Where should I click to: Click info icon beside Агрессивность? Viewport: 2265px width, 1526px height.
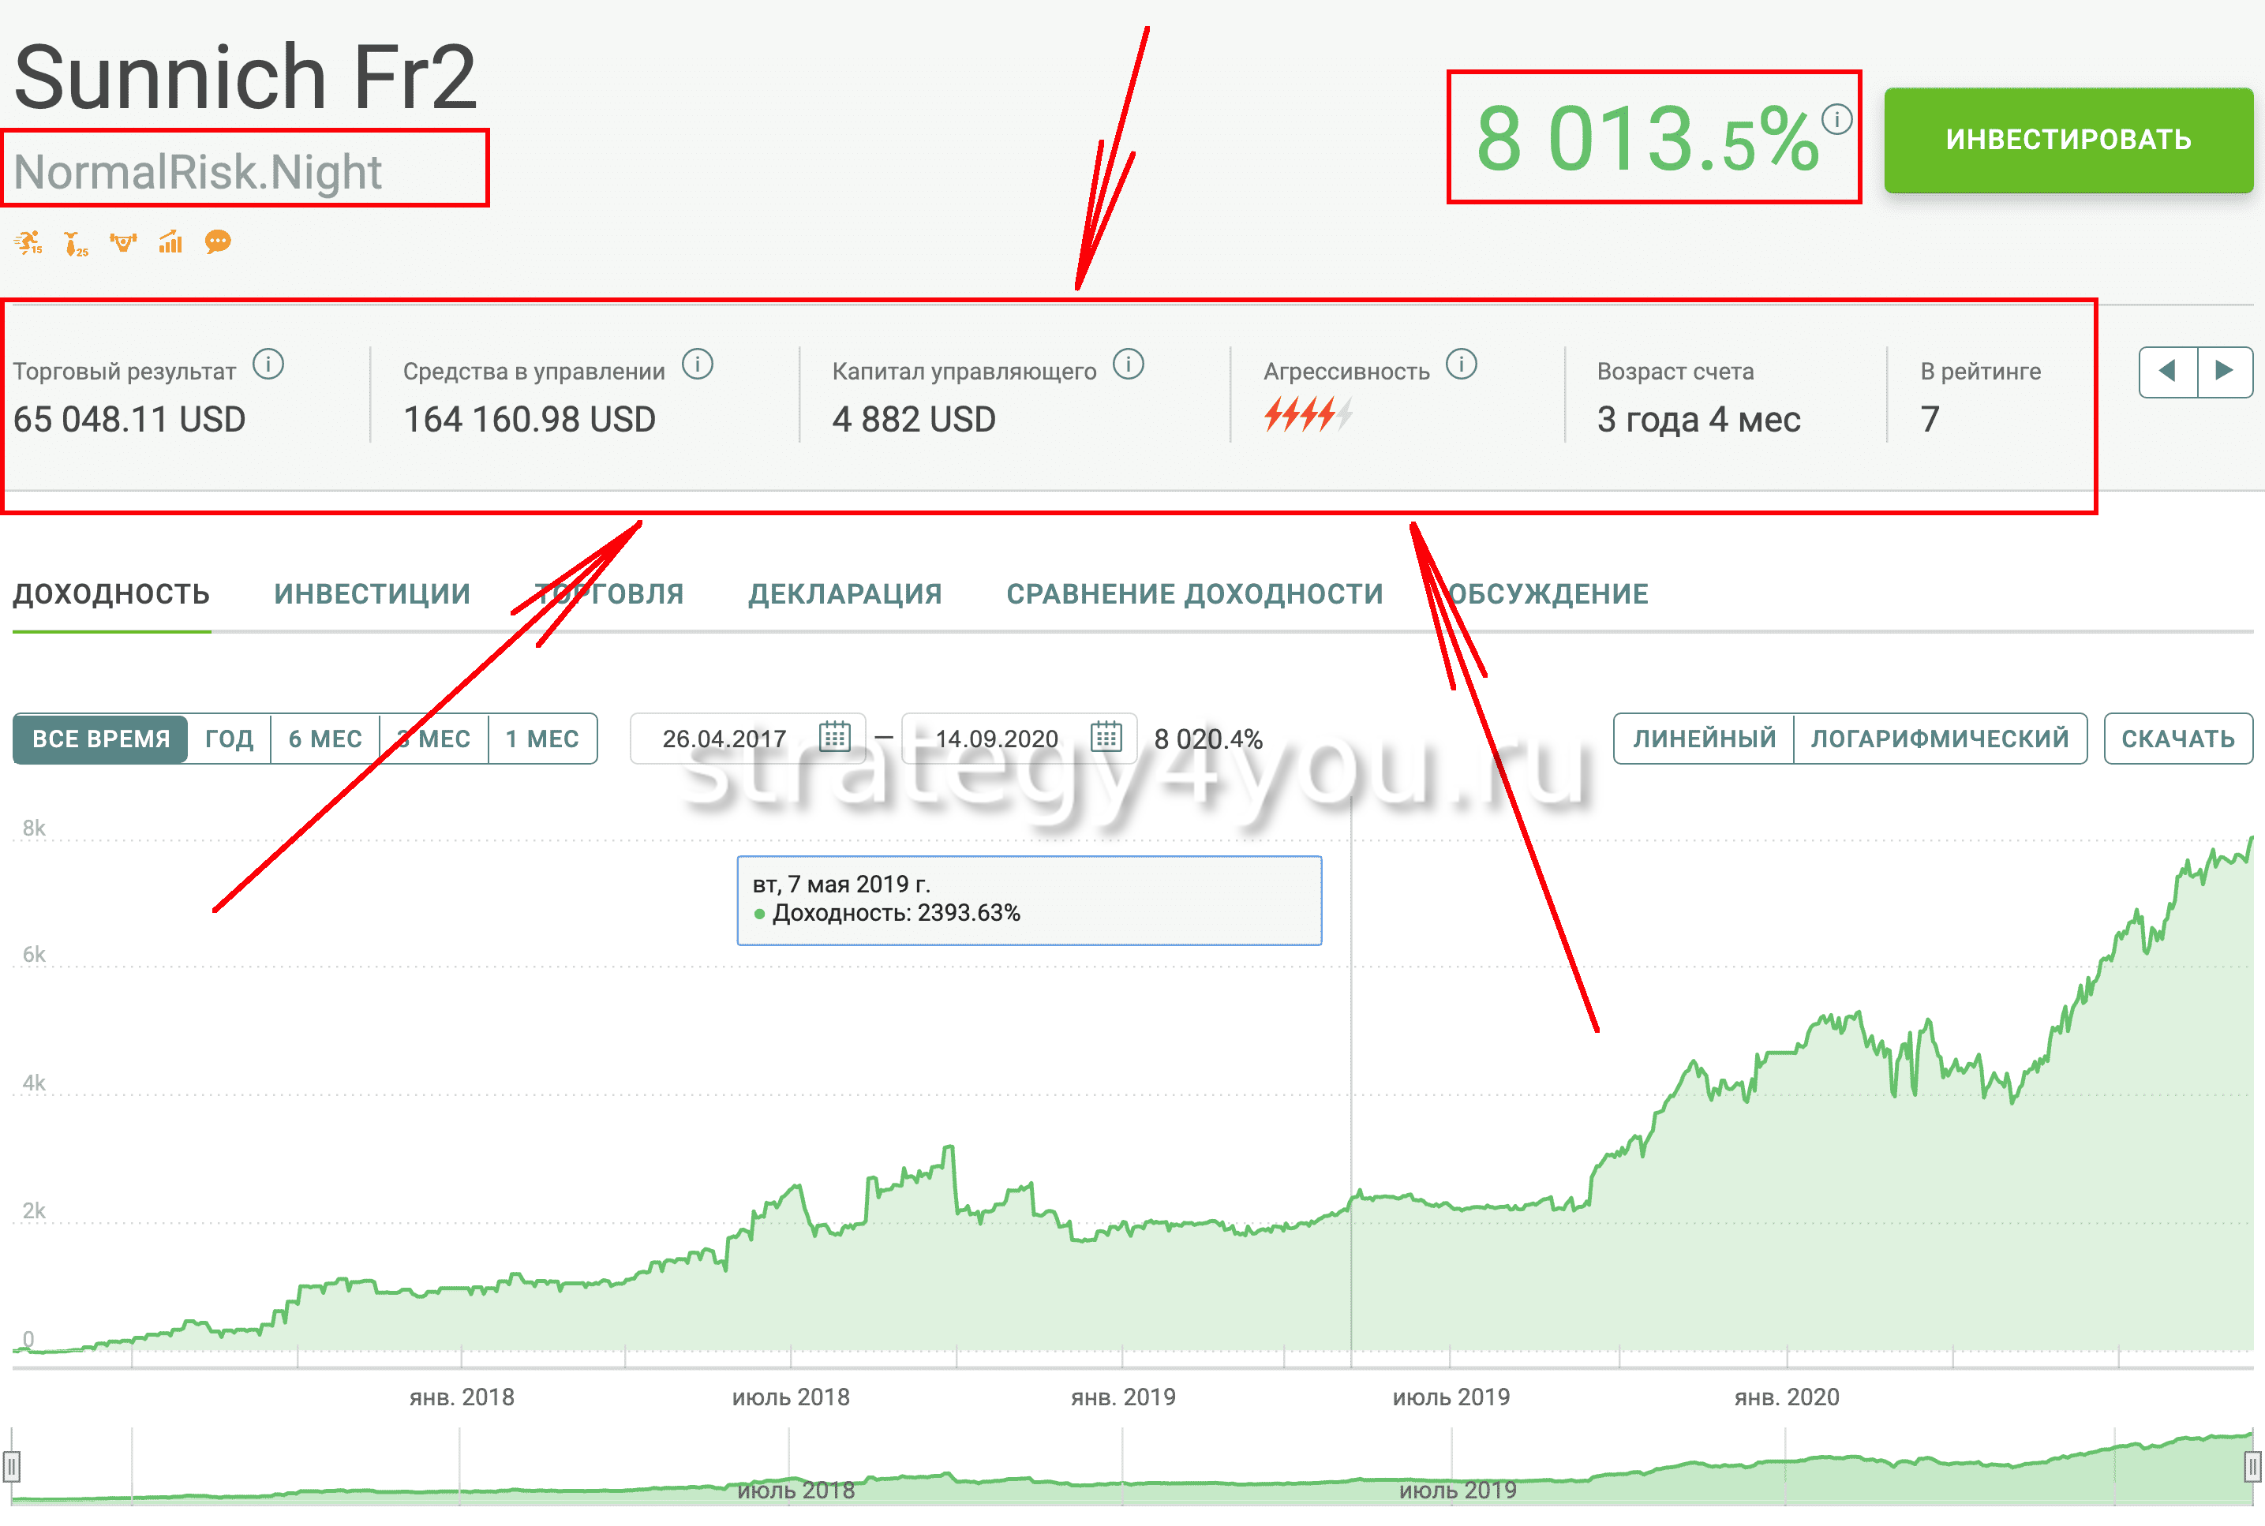point(1461,365)
